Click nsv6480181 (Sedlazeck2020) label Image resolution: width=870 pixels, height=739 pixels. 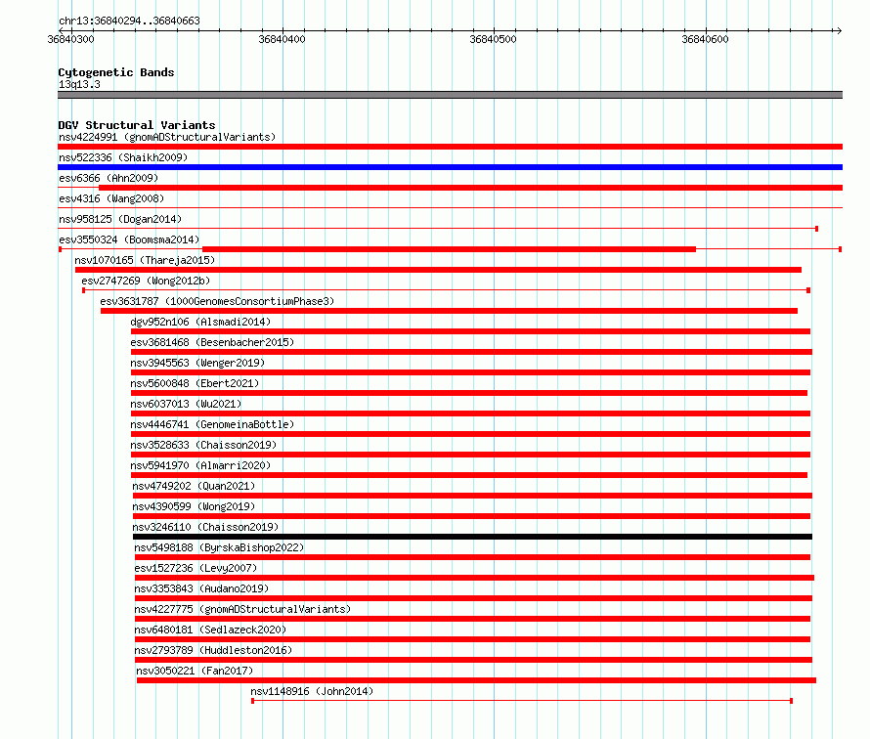pos(210,630)
